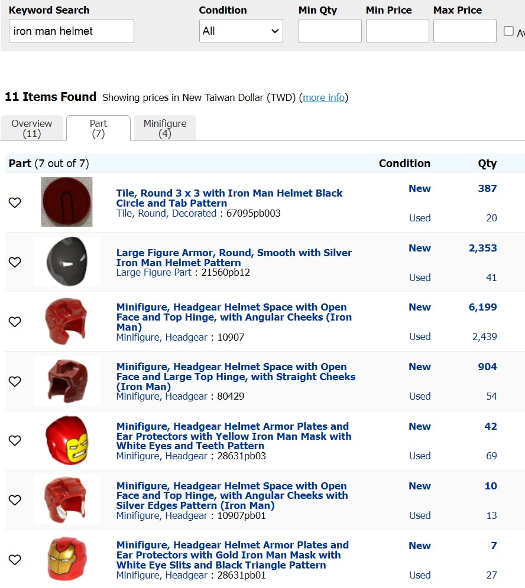Switch to the Overview (11) tab

(32, 128)
